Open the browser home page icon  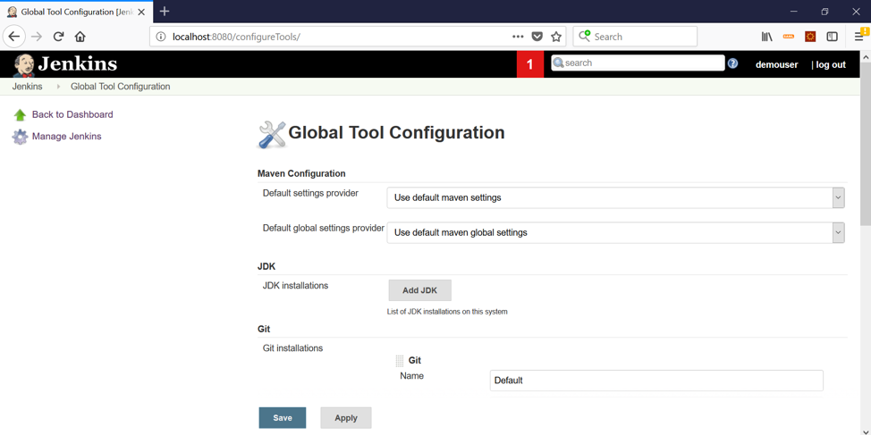(80, 37)
